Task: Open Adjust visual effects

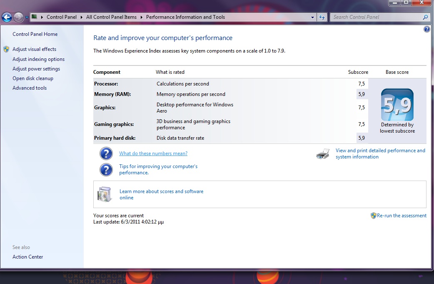Action: (34, 49)
